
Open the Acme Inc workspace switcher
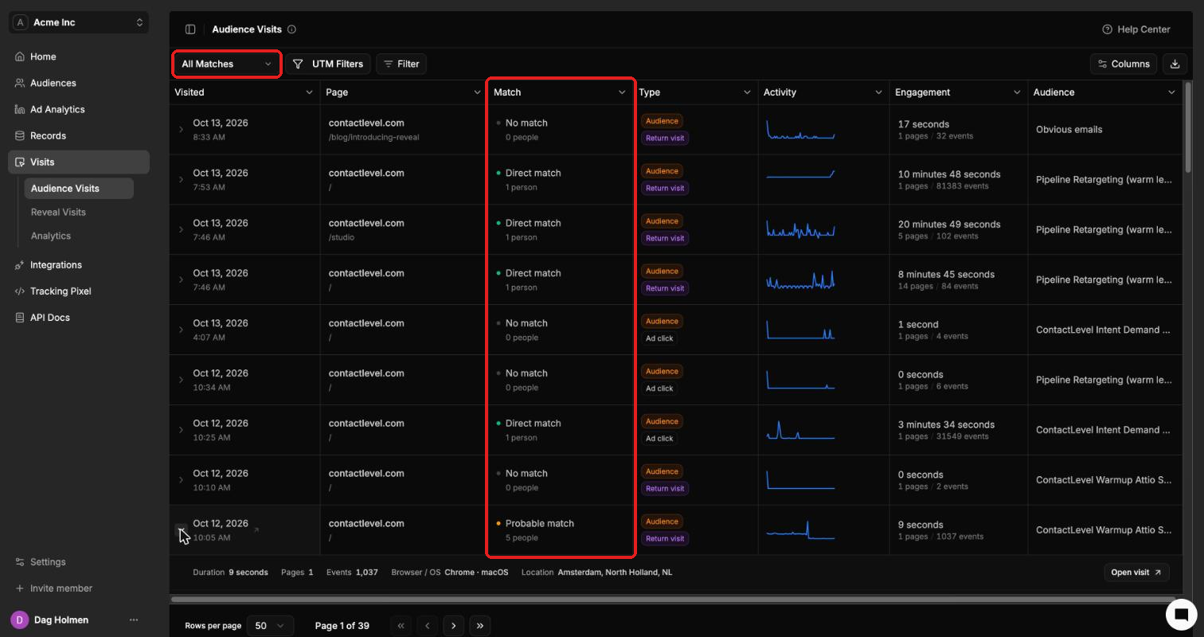(x=80, y=22)
